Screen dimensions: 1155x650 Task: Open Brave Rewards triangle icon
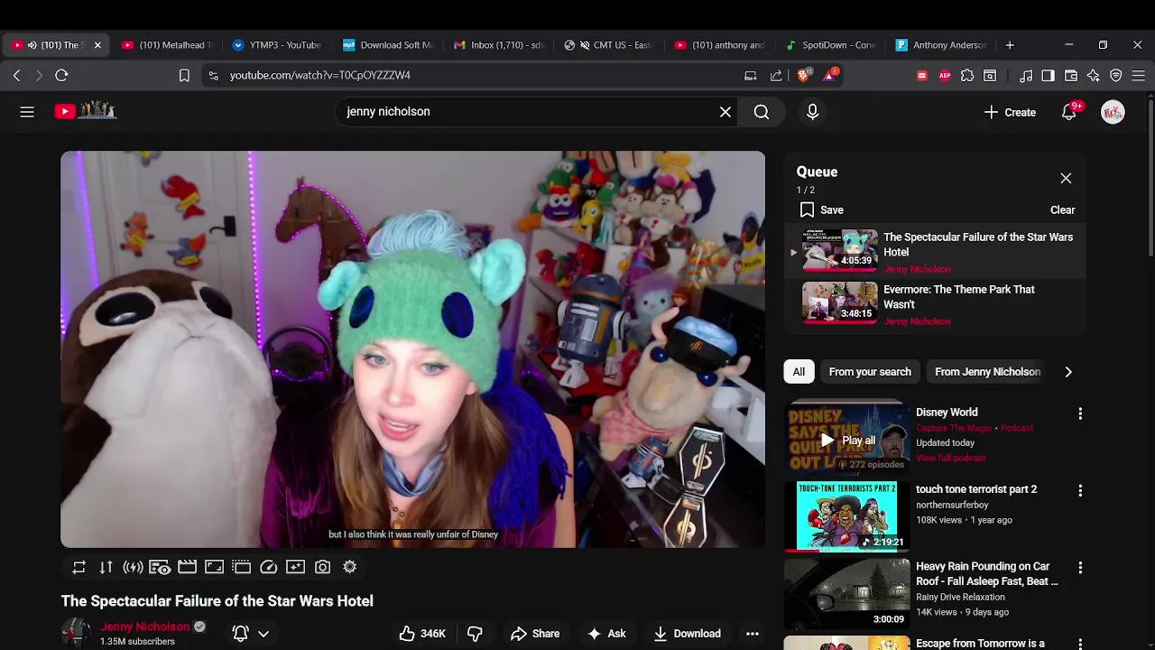[828, 76]
